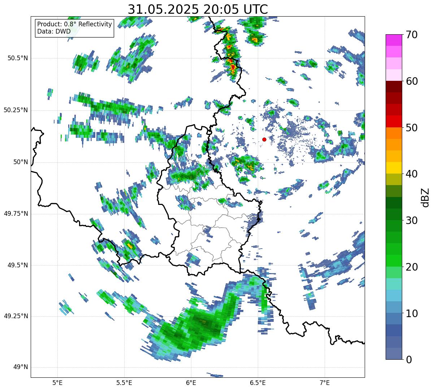
Task: Click the 7°E longitude label
Action: pyautogui.click(x=325, y=382)
